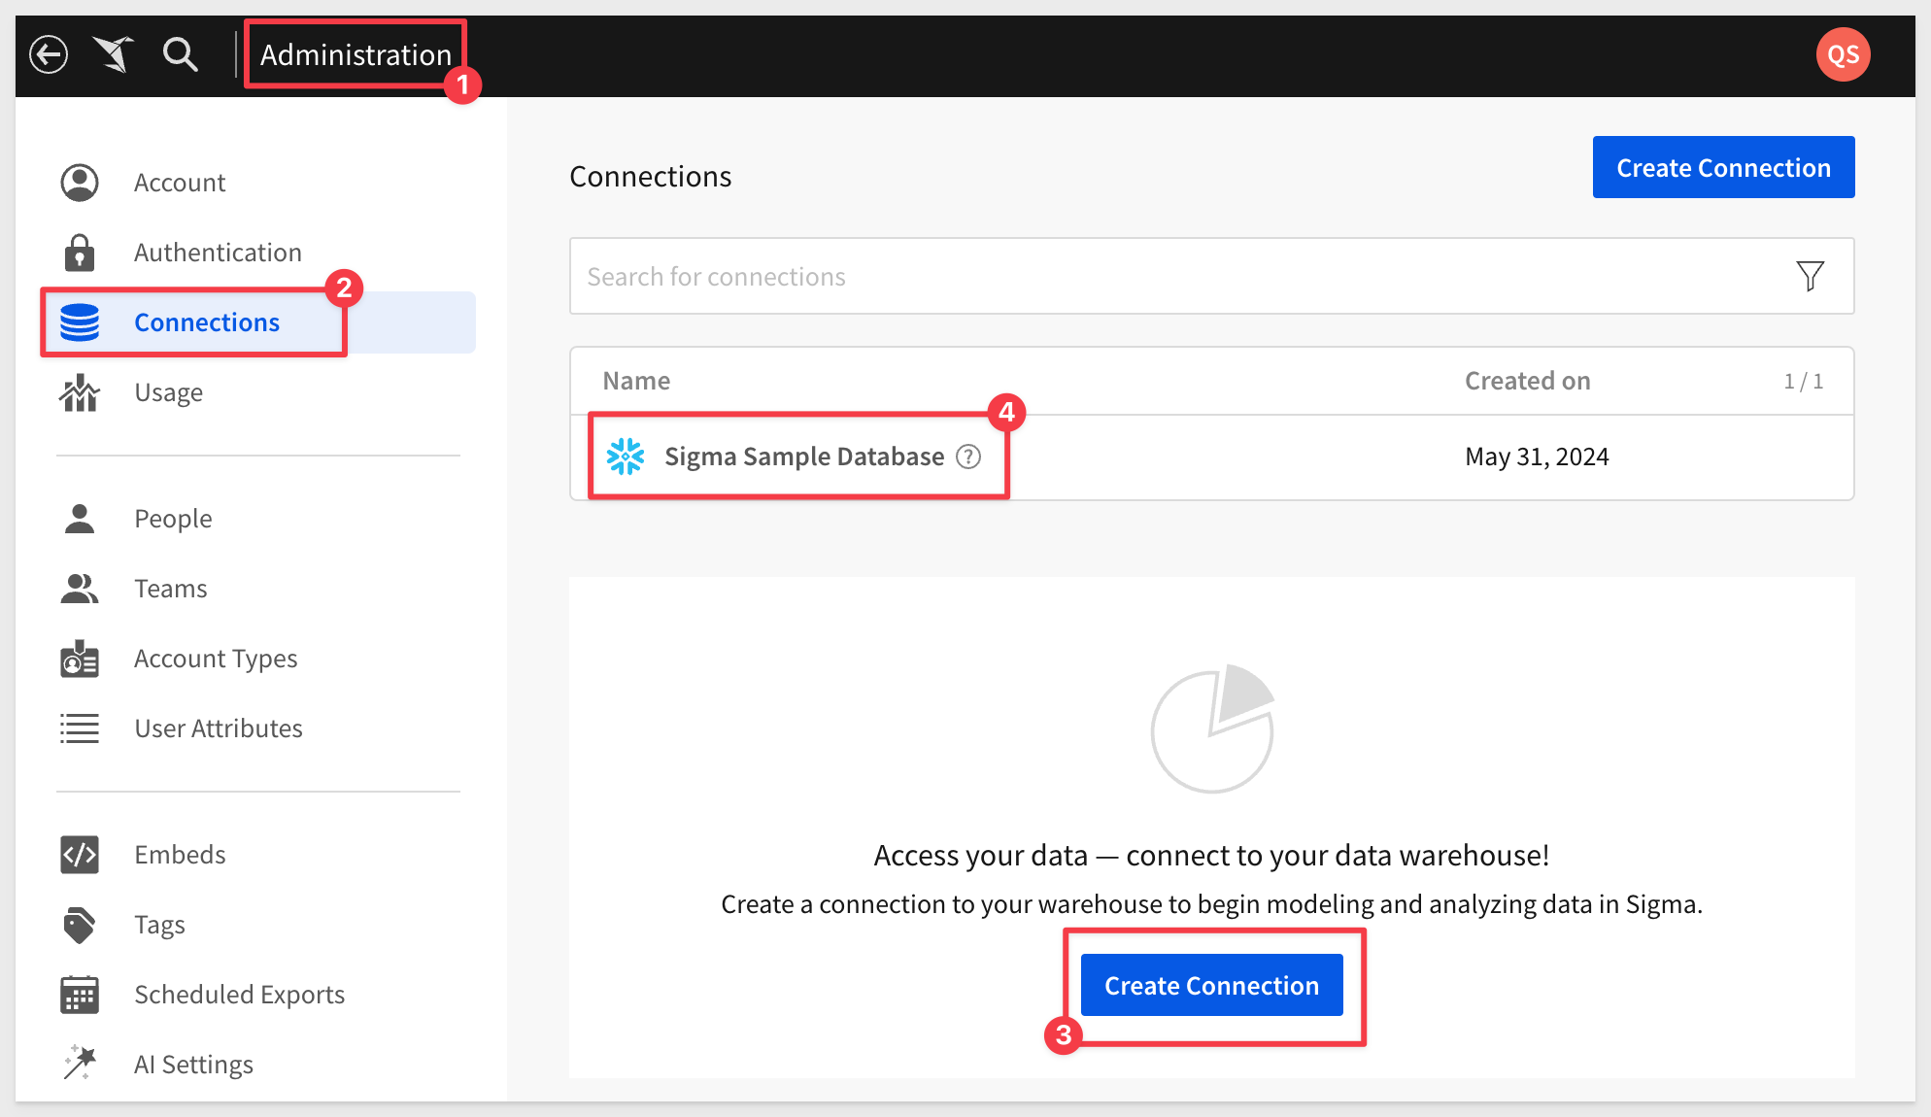
Task: Sort by the Created on column header
Action: [x=1527, y=381]
